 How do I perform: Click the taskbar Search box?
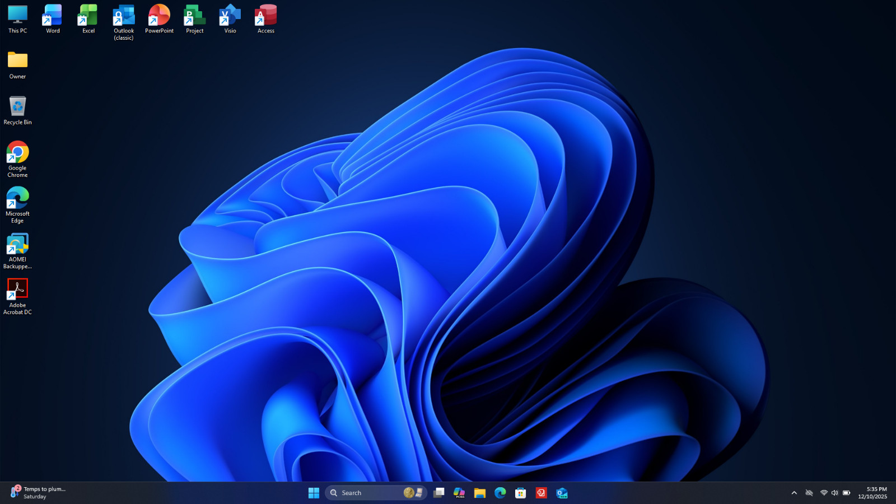376,493
